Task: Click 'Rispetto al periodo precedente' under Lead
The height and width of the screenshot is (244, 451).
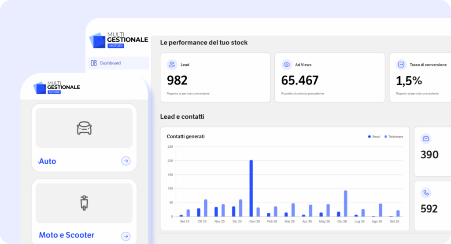Action: (x=188, y=94)
